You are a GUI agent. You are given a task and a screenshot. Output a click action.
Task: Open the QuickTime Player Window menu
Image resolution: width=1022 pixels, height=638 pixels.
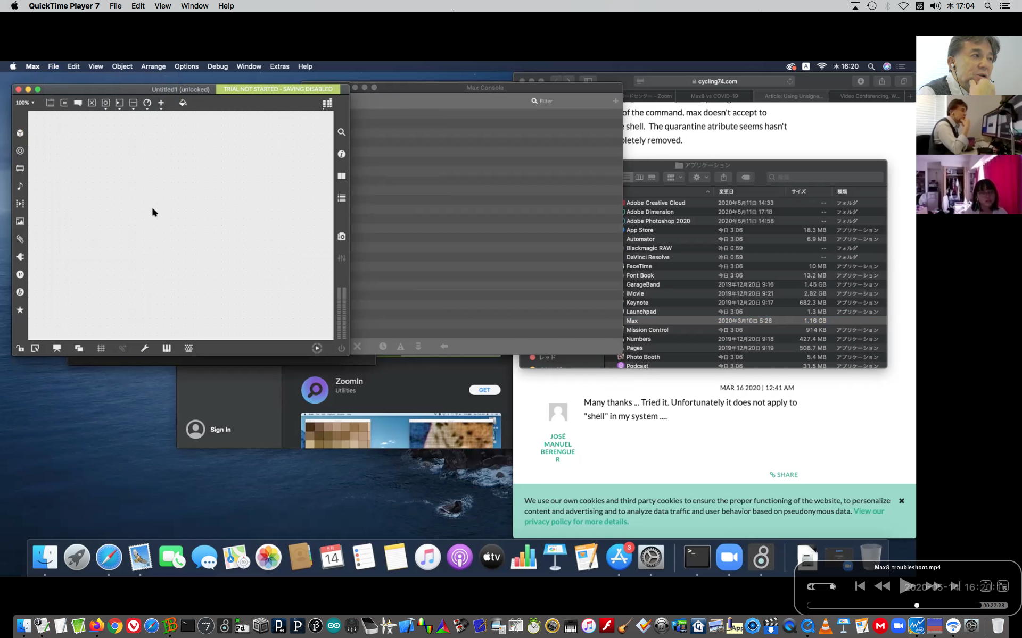194,6
